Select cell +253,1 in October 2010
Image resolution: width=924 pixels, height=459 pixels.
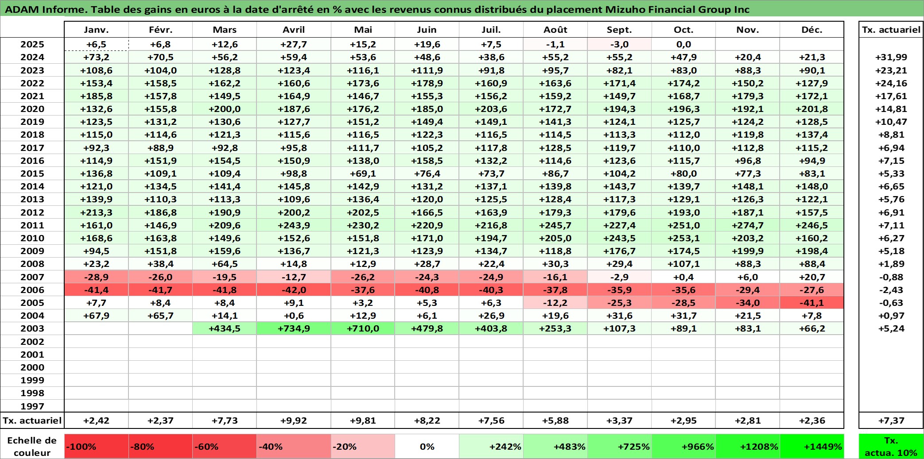point(683,238)
